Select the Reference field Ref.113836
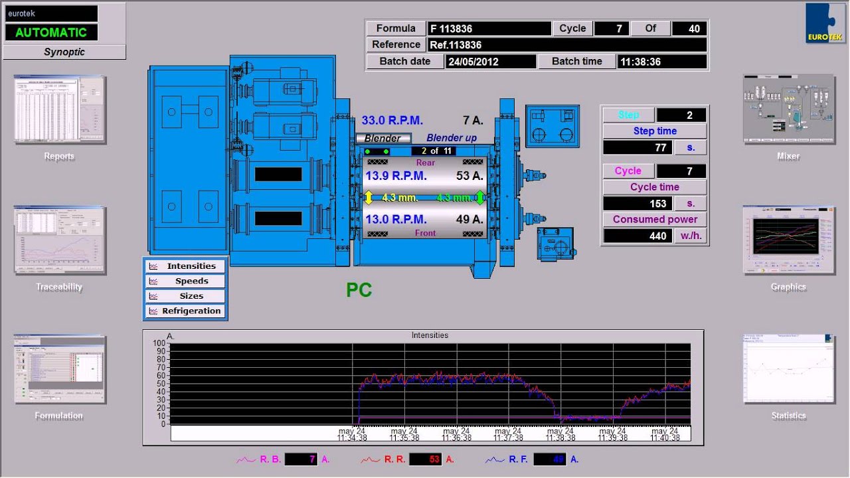This screenshot has height=478, width=850. pyautogui.click(x=567, y=45)
